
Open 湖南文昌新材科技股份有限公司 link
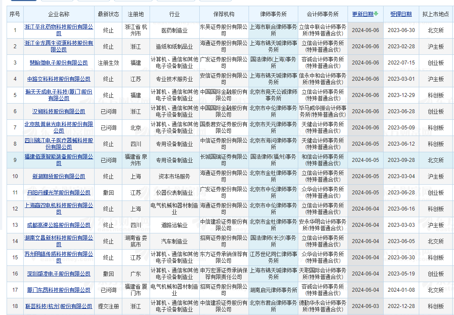[59, 241]
